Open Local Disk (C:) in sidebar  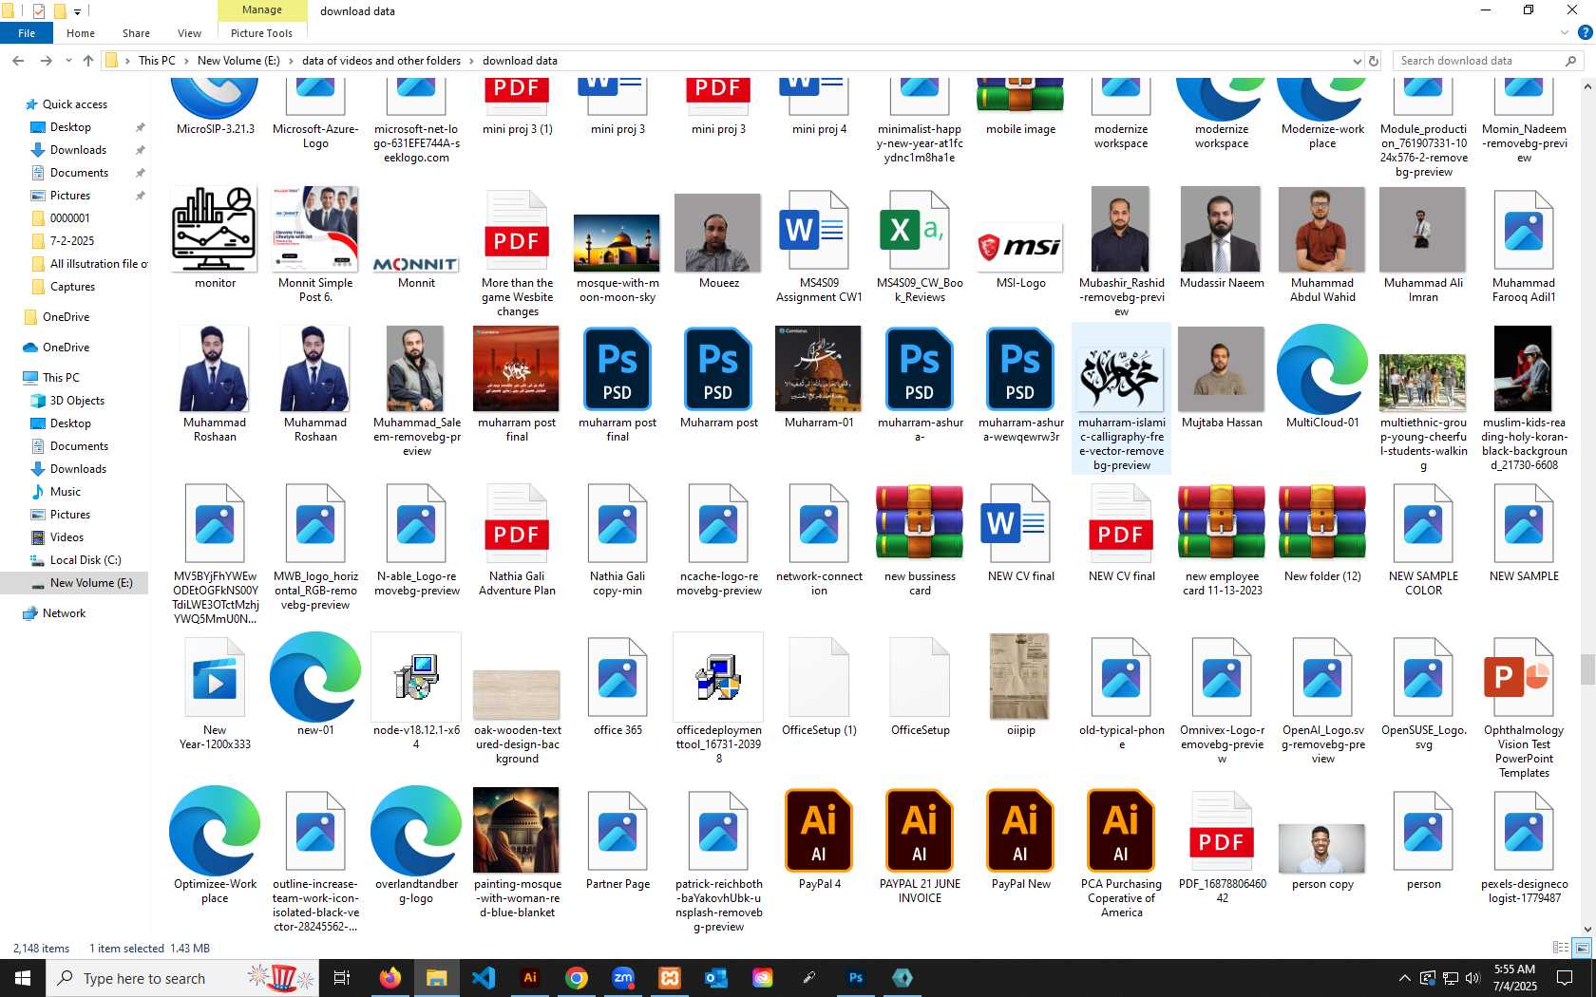click(x=85, y=560)
